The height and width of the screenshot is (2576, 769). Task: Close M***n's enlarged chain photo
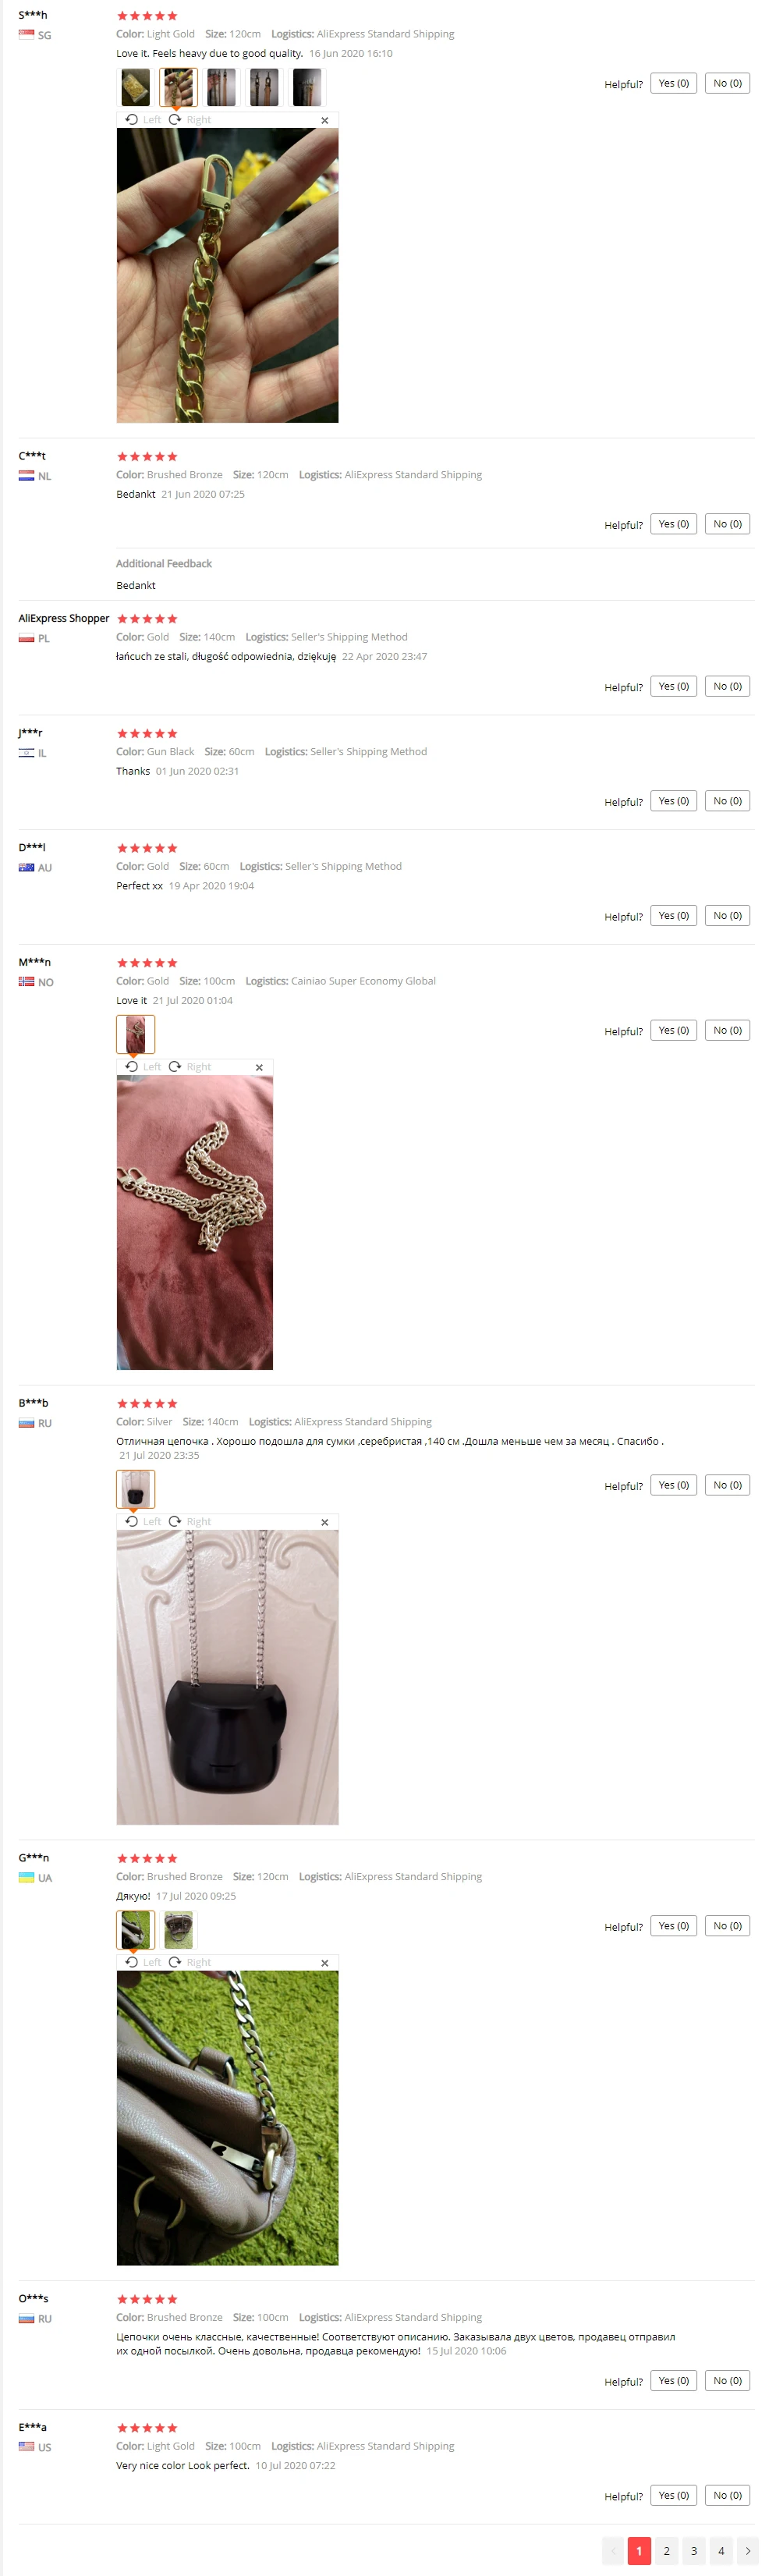coord(259,1067)
